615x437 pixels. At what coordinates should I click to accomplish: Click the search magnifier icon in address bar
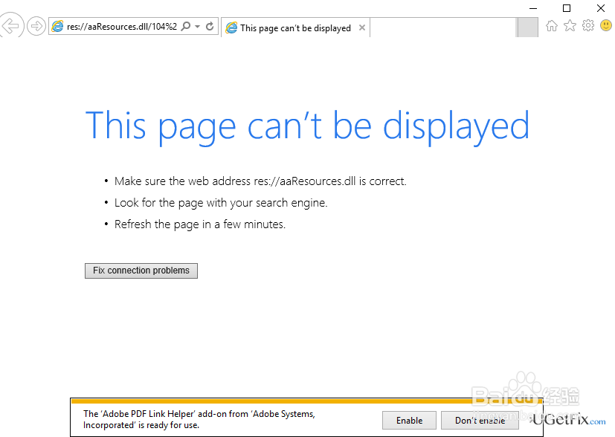(187, 26)
